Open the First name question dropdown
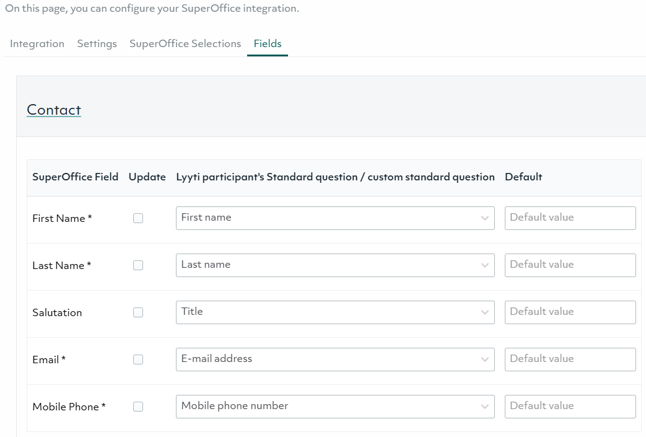The width and height of the screenshot is (646, 437). pos(334,218)
